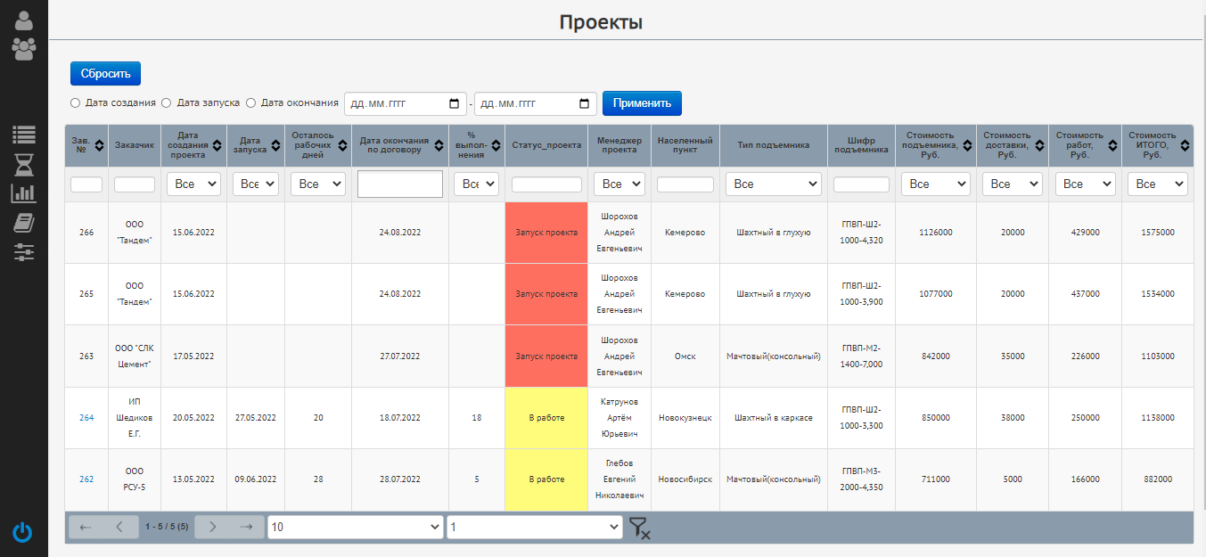This screenshot has width=1206, height=557.
Task: Open the users group icon in sidebar
Action: (x=24, y=48)
